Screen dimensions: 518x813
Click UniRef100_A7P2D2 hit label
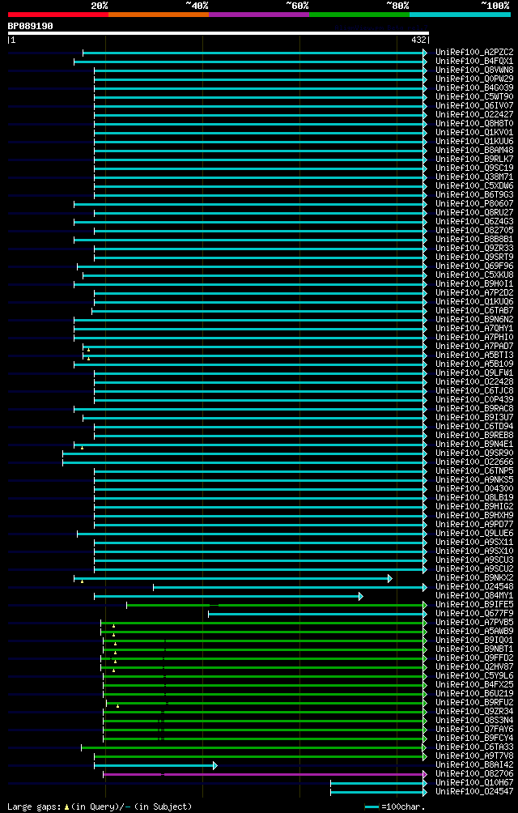[x=474, y=293]
